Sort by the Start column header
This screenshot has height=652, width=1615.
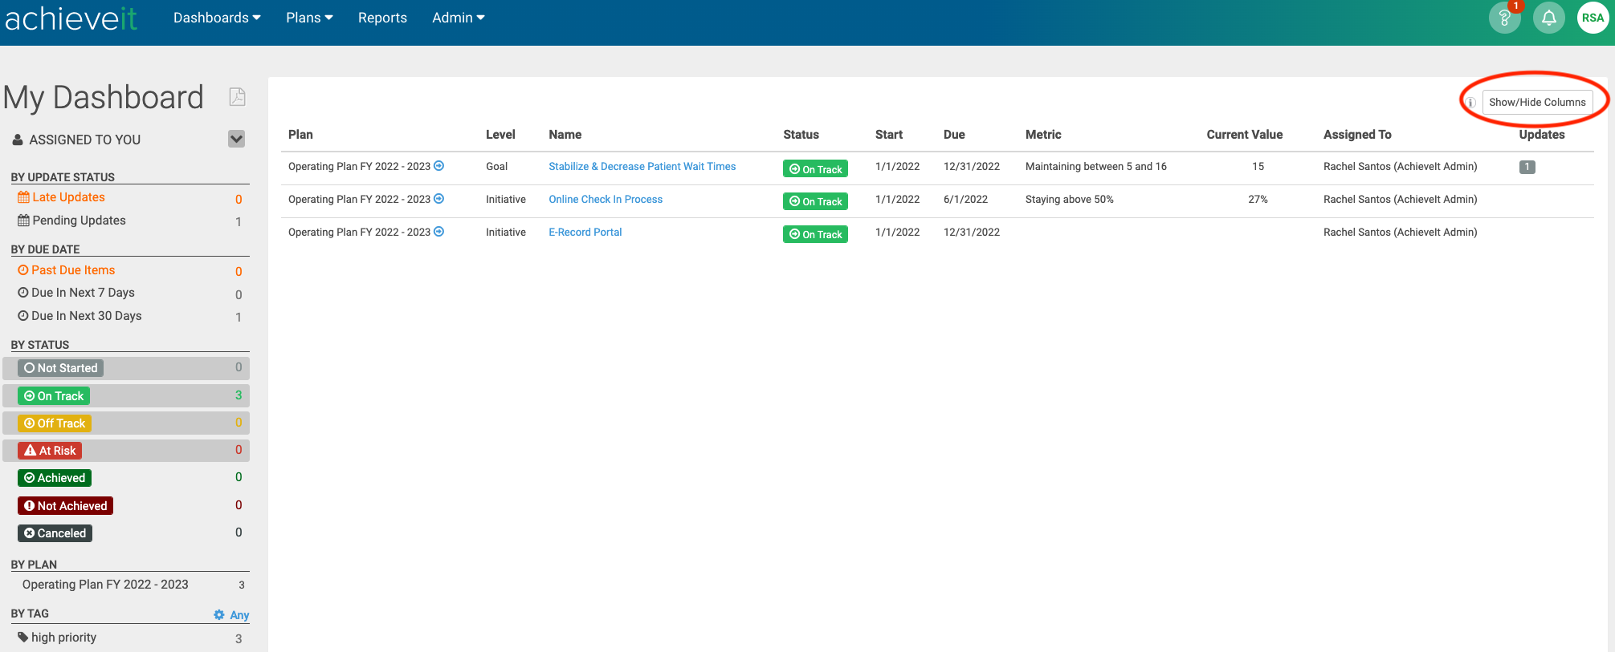(889, 135)
